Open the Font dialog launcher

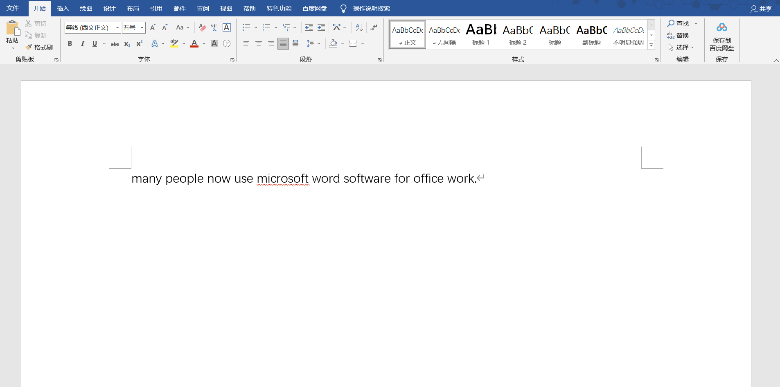(232, 60)
